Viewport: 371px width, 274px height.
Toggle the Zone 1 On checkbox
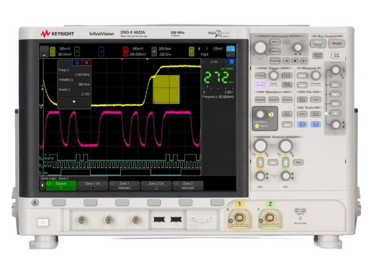coord(92,188)
